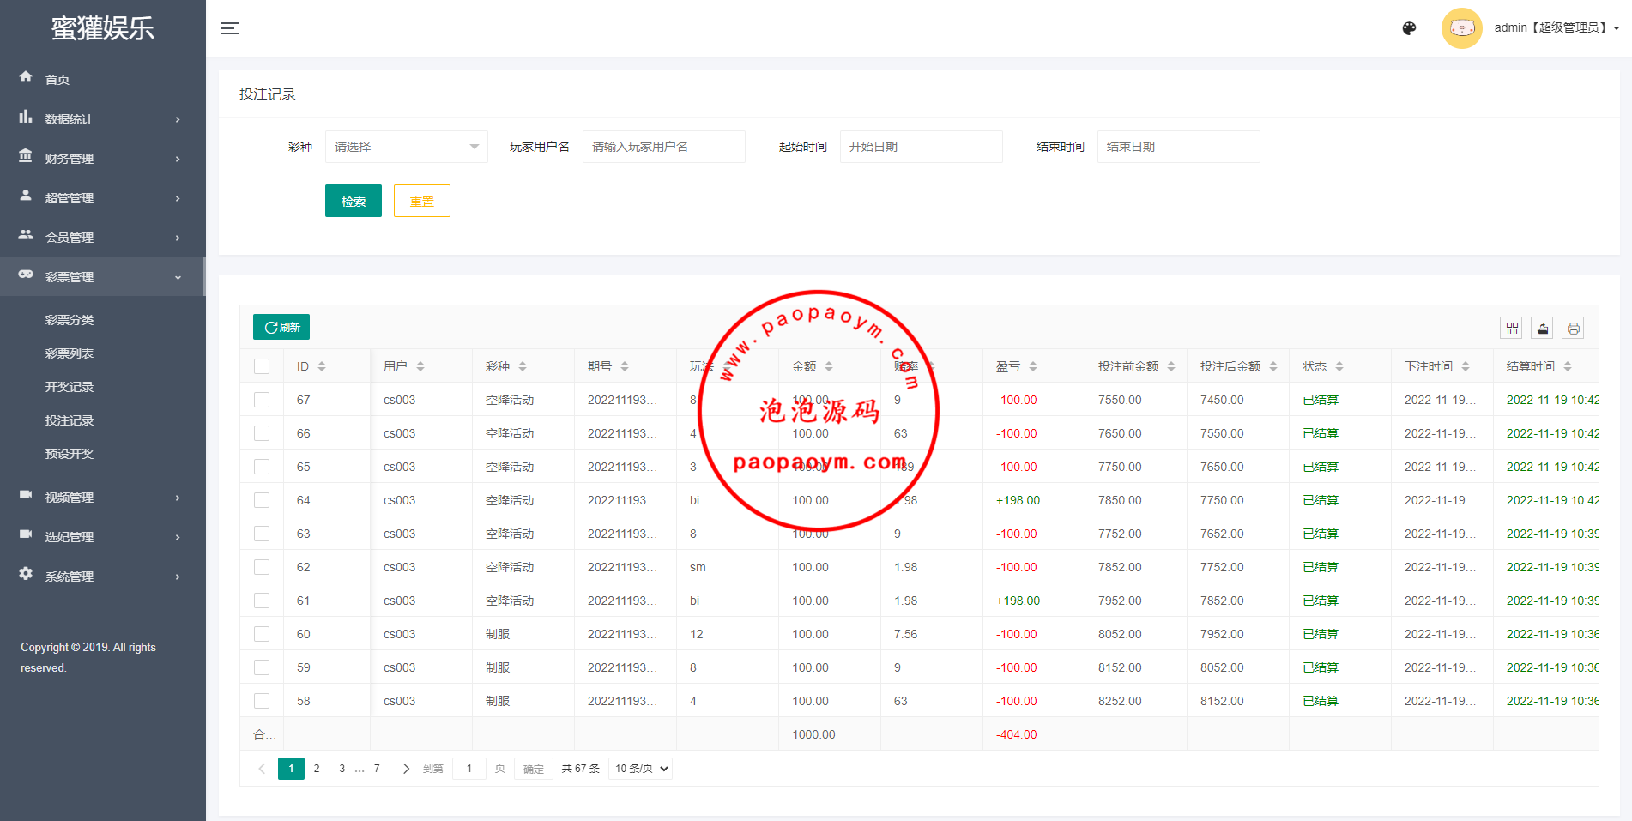Open 开奖记录 in the sidebar

(70, 387)
